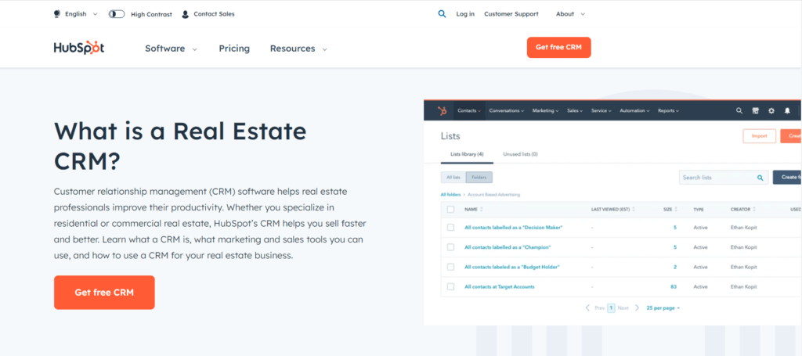
Task: Open Service menu in app bar
Action: (x=601, y=110)
